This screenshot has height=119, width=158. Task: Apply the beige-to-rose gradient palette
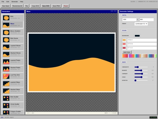(145, 56)
